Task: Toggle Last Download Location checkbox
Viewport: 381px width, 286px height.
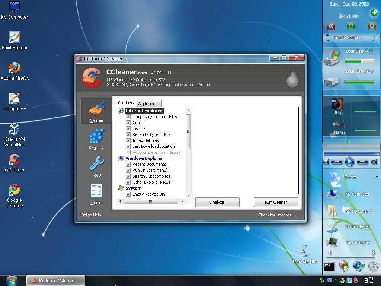Action: pos(128,146)
